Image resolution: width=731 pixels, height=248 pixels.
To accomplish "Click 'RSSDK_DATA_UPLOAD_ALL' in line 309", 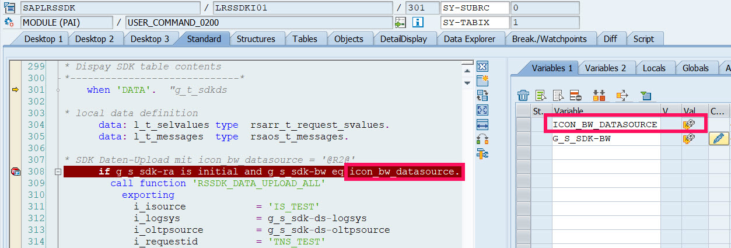I will pyautogui.click(x=257, y=183).
